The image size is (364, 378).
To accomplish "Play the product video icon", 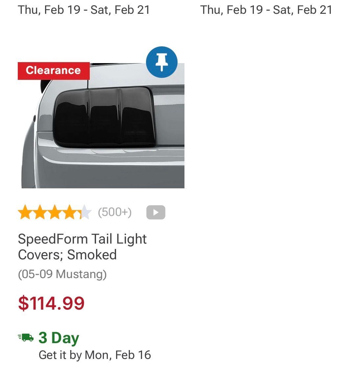I will (x=156, y=212).
